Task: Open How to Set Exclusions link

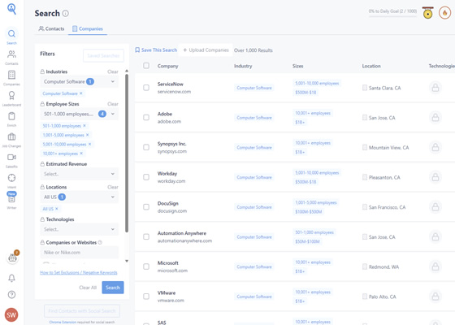Action: (x=79, y=272)
